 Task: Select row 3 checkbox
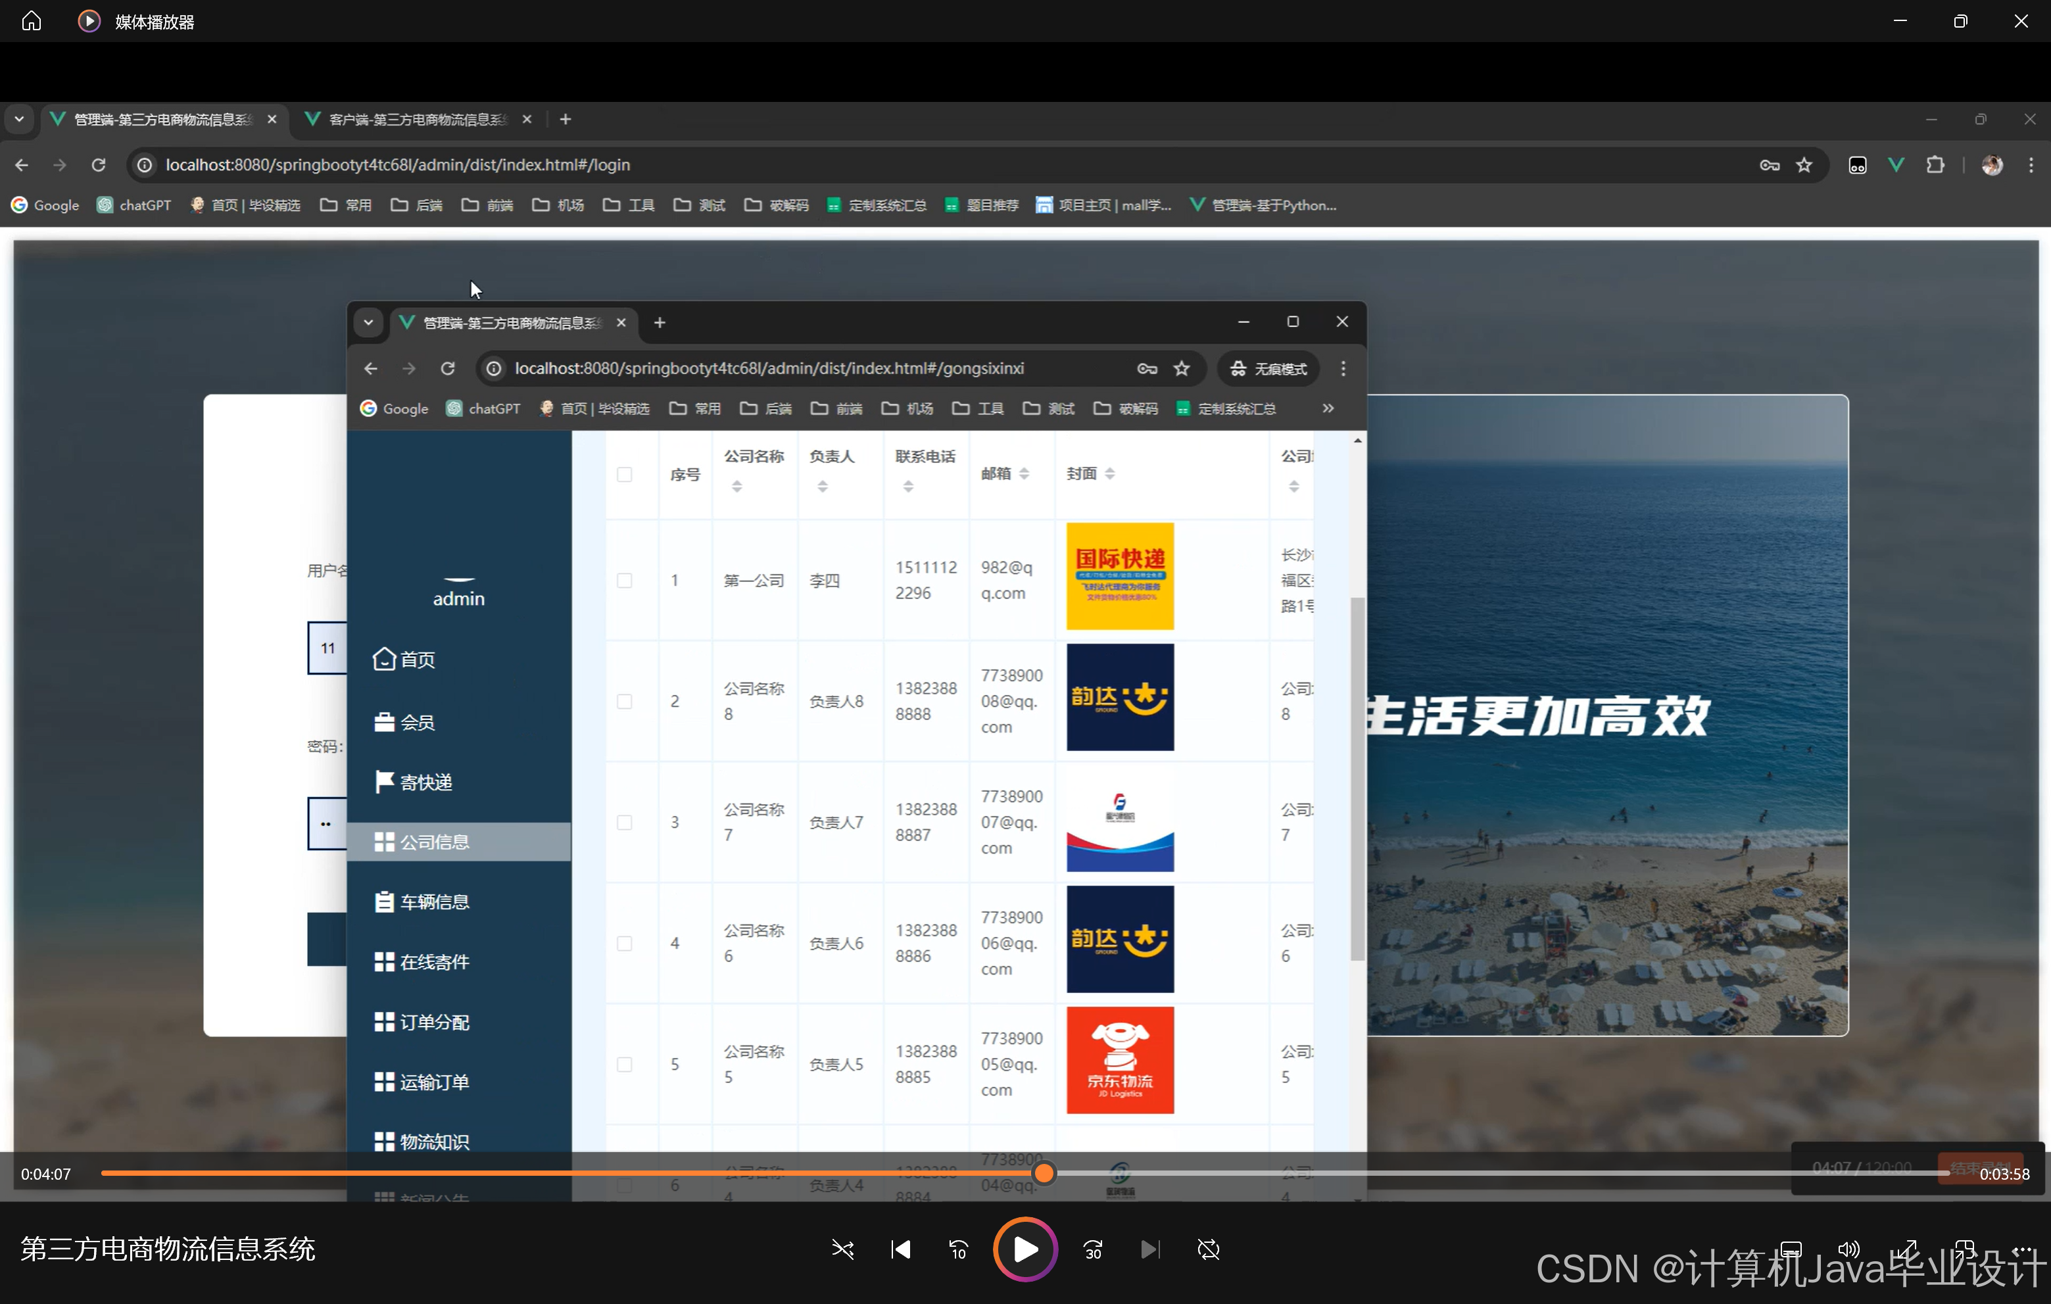[x=624, y=823]
